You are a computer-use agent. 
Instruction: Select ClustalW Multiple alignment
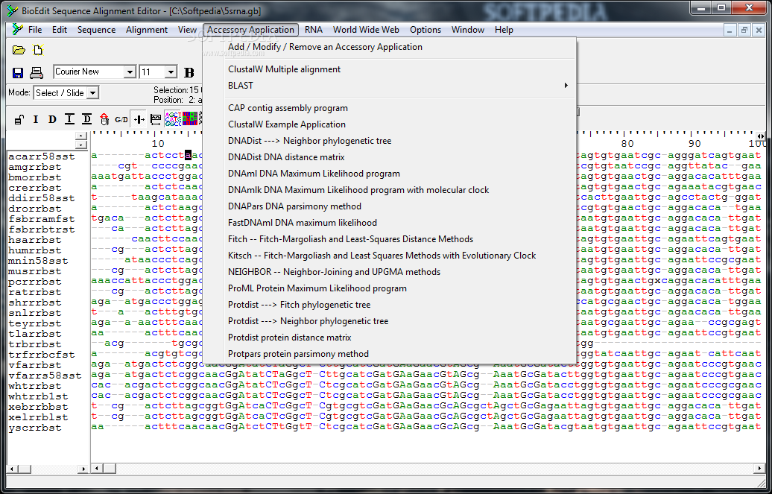point(389,69)
